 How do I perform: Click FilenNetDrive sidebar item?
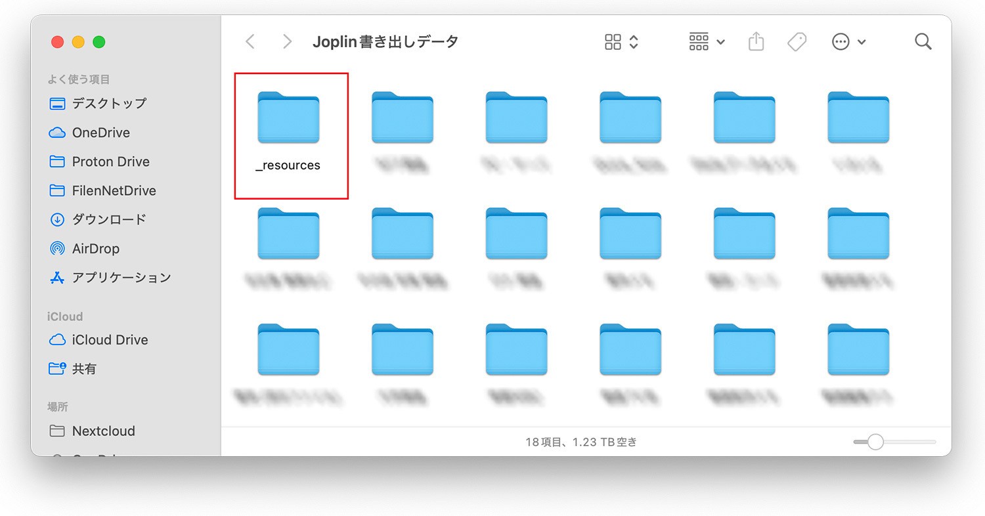pos(114,191)
